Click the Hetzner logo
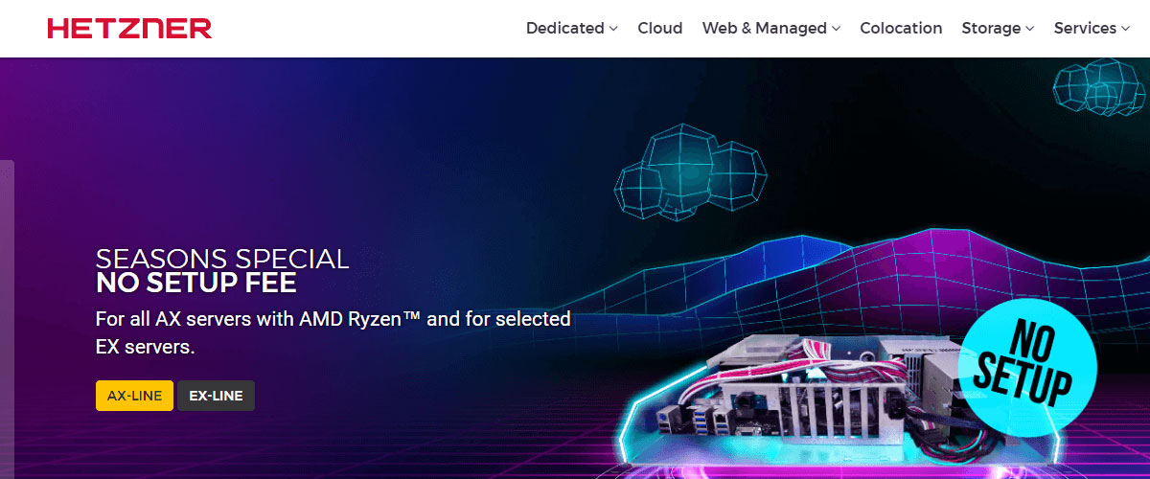The image size is (1150, 479). (x=129, y=29)
